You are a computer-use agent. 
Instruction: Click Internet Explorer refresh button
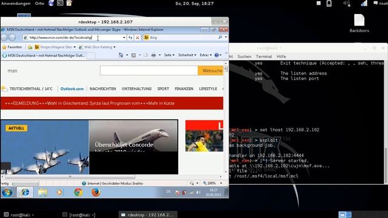[130, 38]
